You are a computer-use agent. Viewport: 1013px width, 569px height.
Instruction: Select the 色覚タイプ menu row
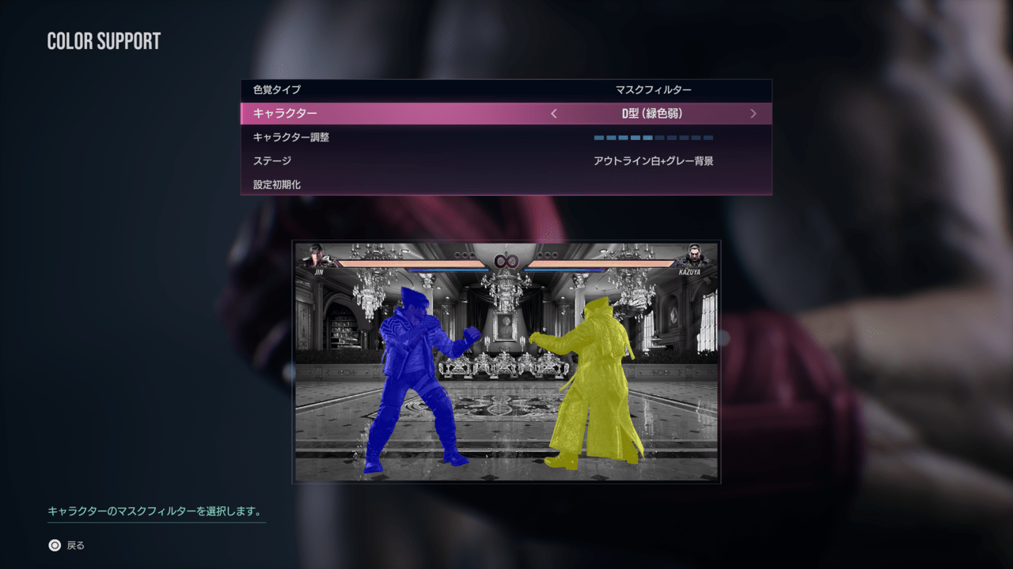pyautogui.click(x=506, y=90)
